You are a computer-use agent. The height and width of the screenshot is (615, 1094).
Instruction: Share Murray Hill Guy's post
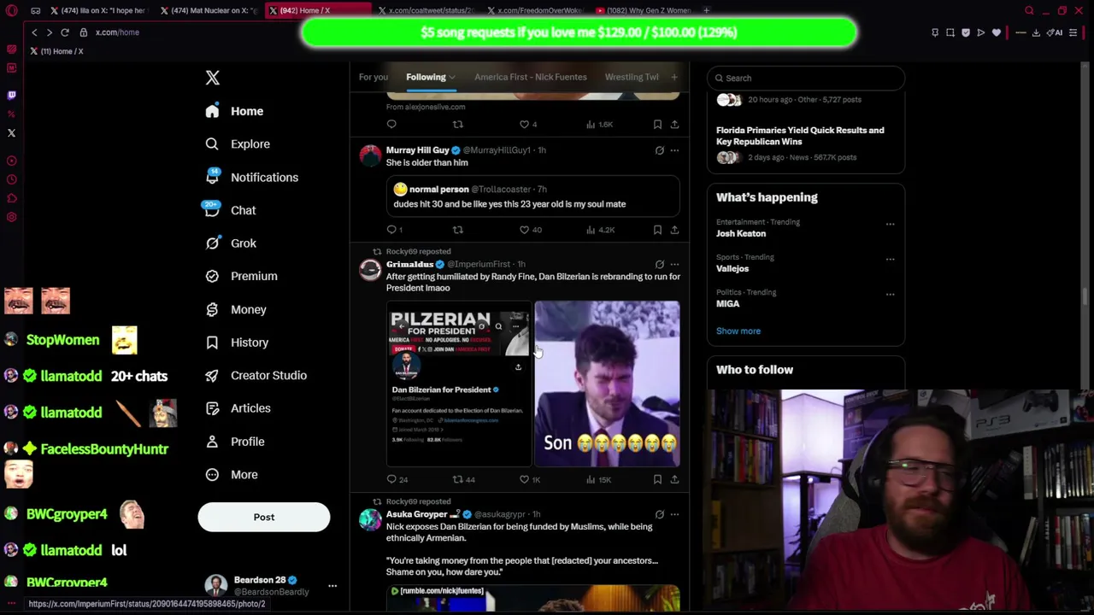pos(674,230)
